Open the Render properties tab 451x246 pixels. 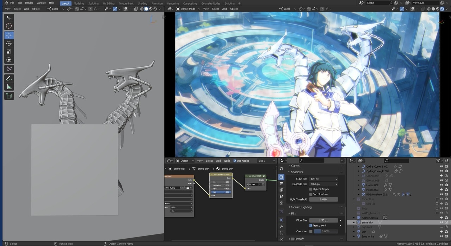(281, 177)
